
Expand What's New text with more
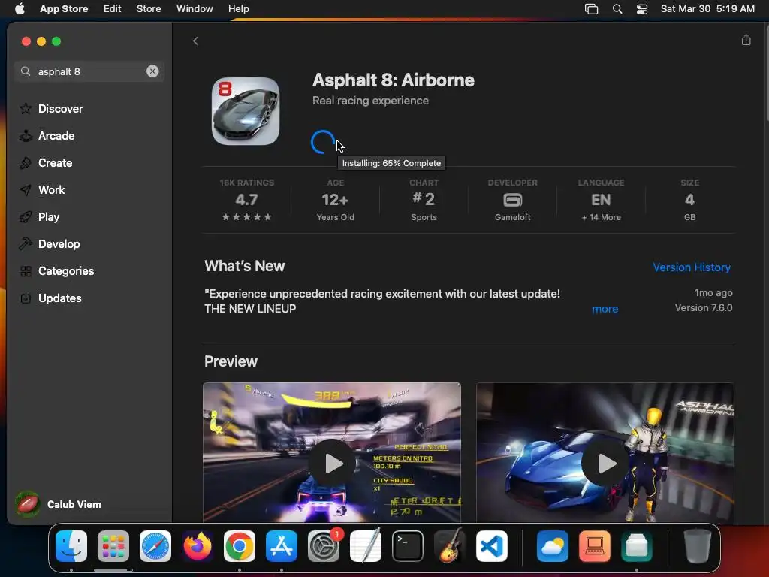[x=605, y=309]
